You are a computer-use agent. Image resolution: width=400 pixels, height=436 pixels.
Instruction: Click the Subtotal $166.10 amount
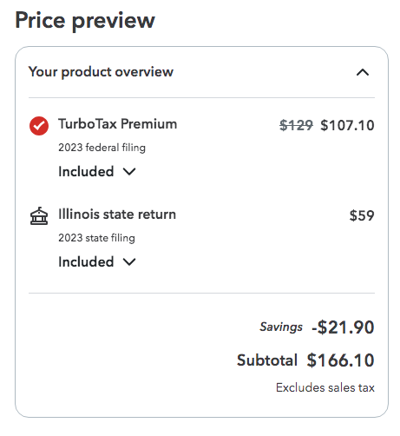(x=341, y=360)
